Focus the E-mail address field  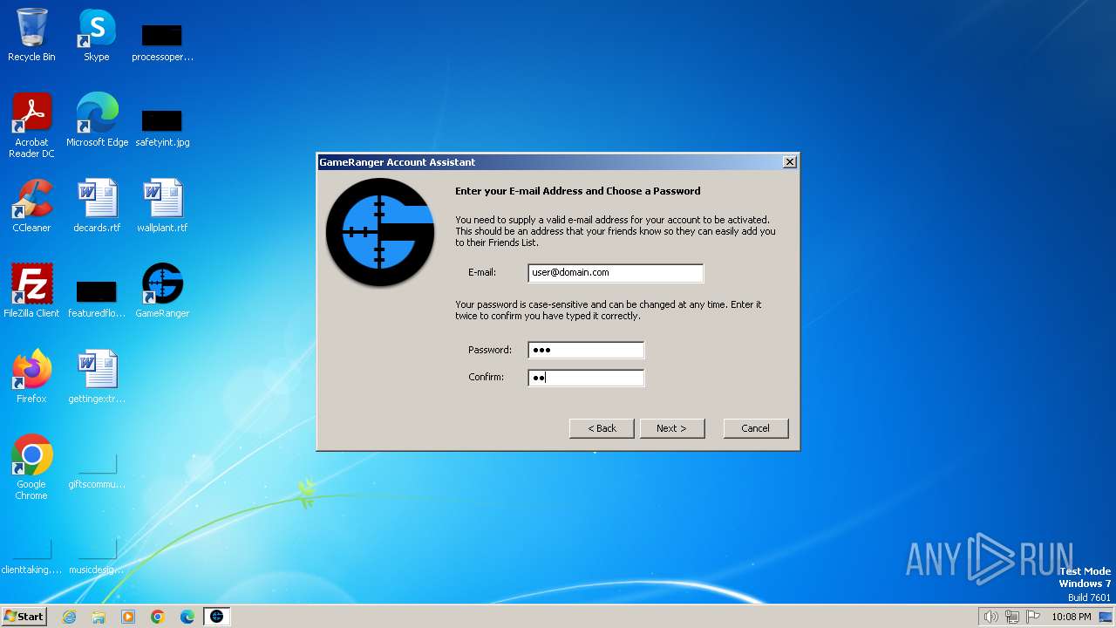[616, 273]
